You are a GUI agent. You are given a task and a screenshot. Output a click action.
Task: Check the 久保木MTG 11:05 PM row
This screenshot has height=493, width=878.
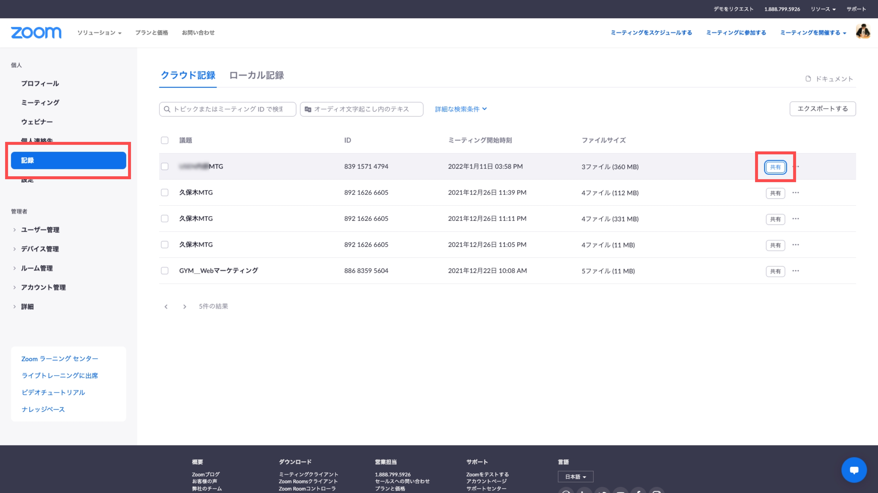[x=165, y=244]
